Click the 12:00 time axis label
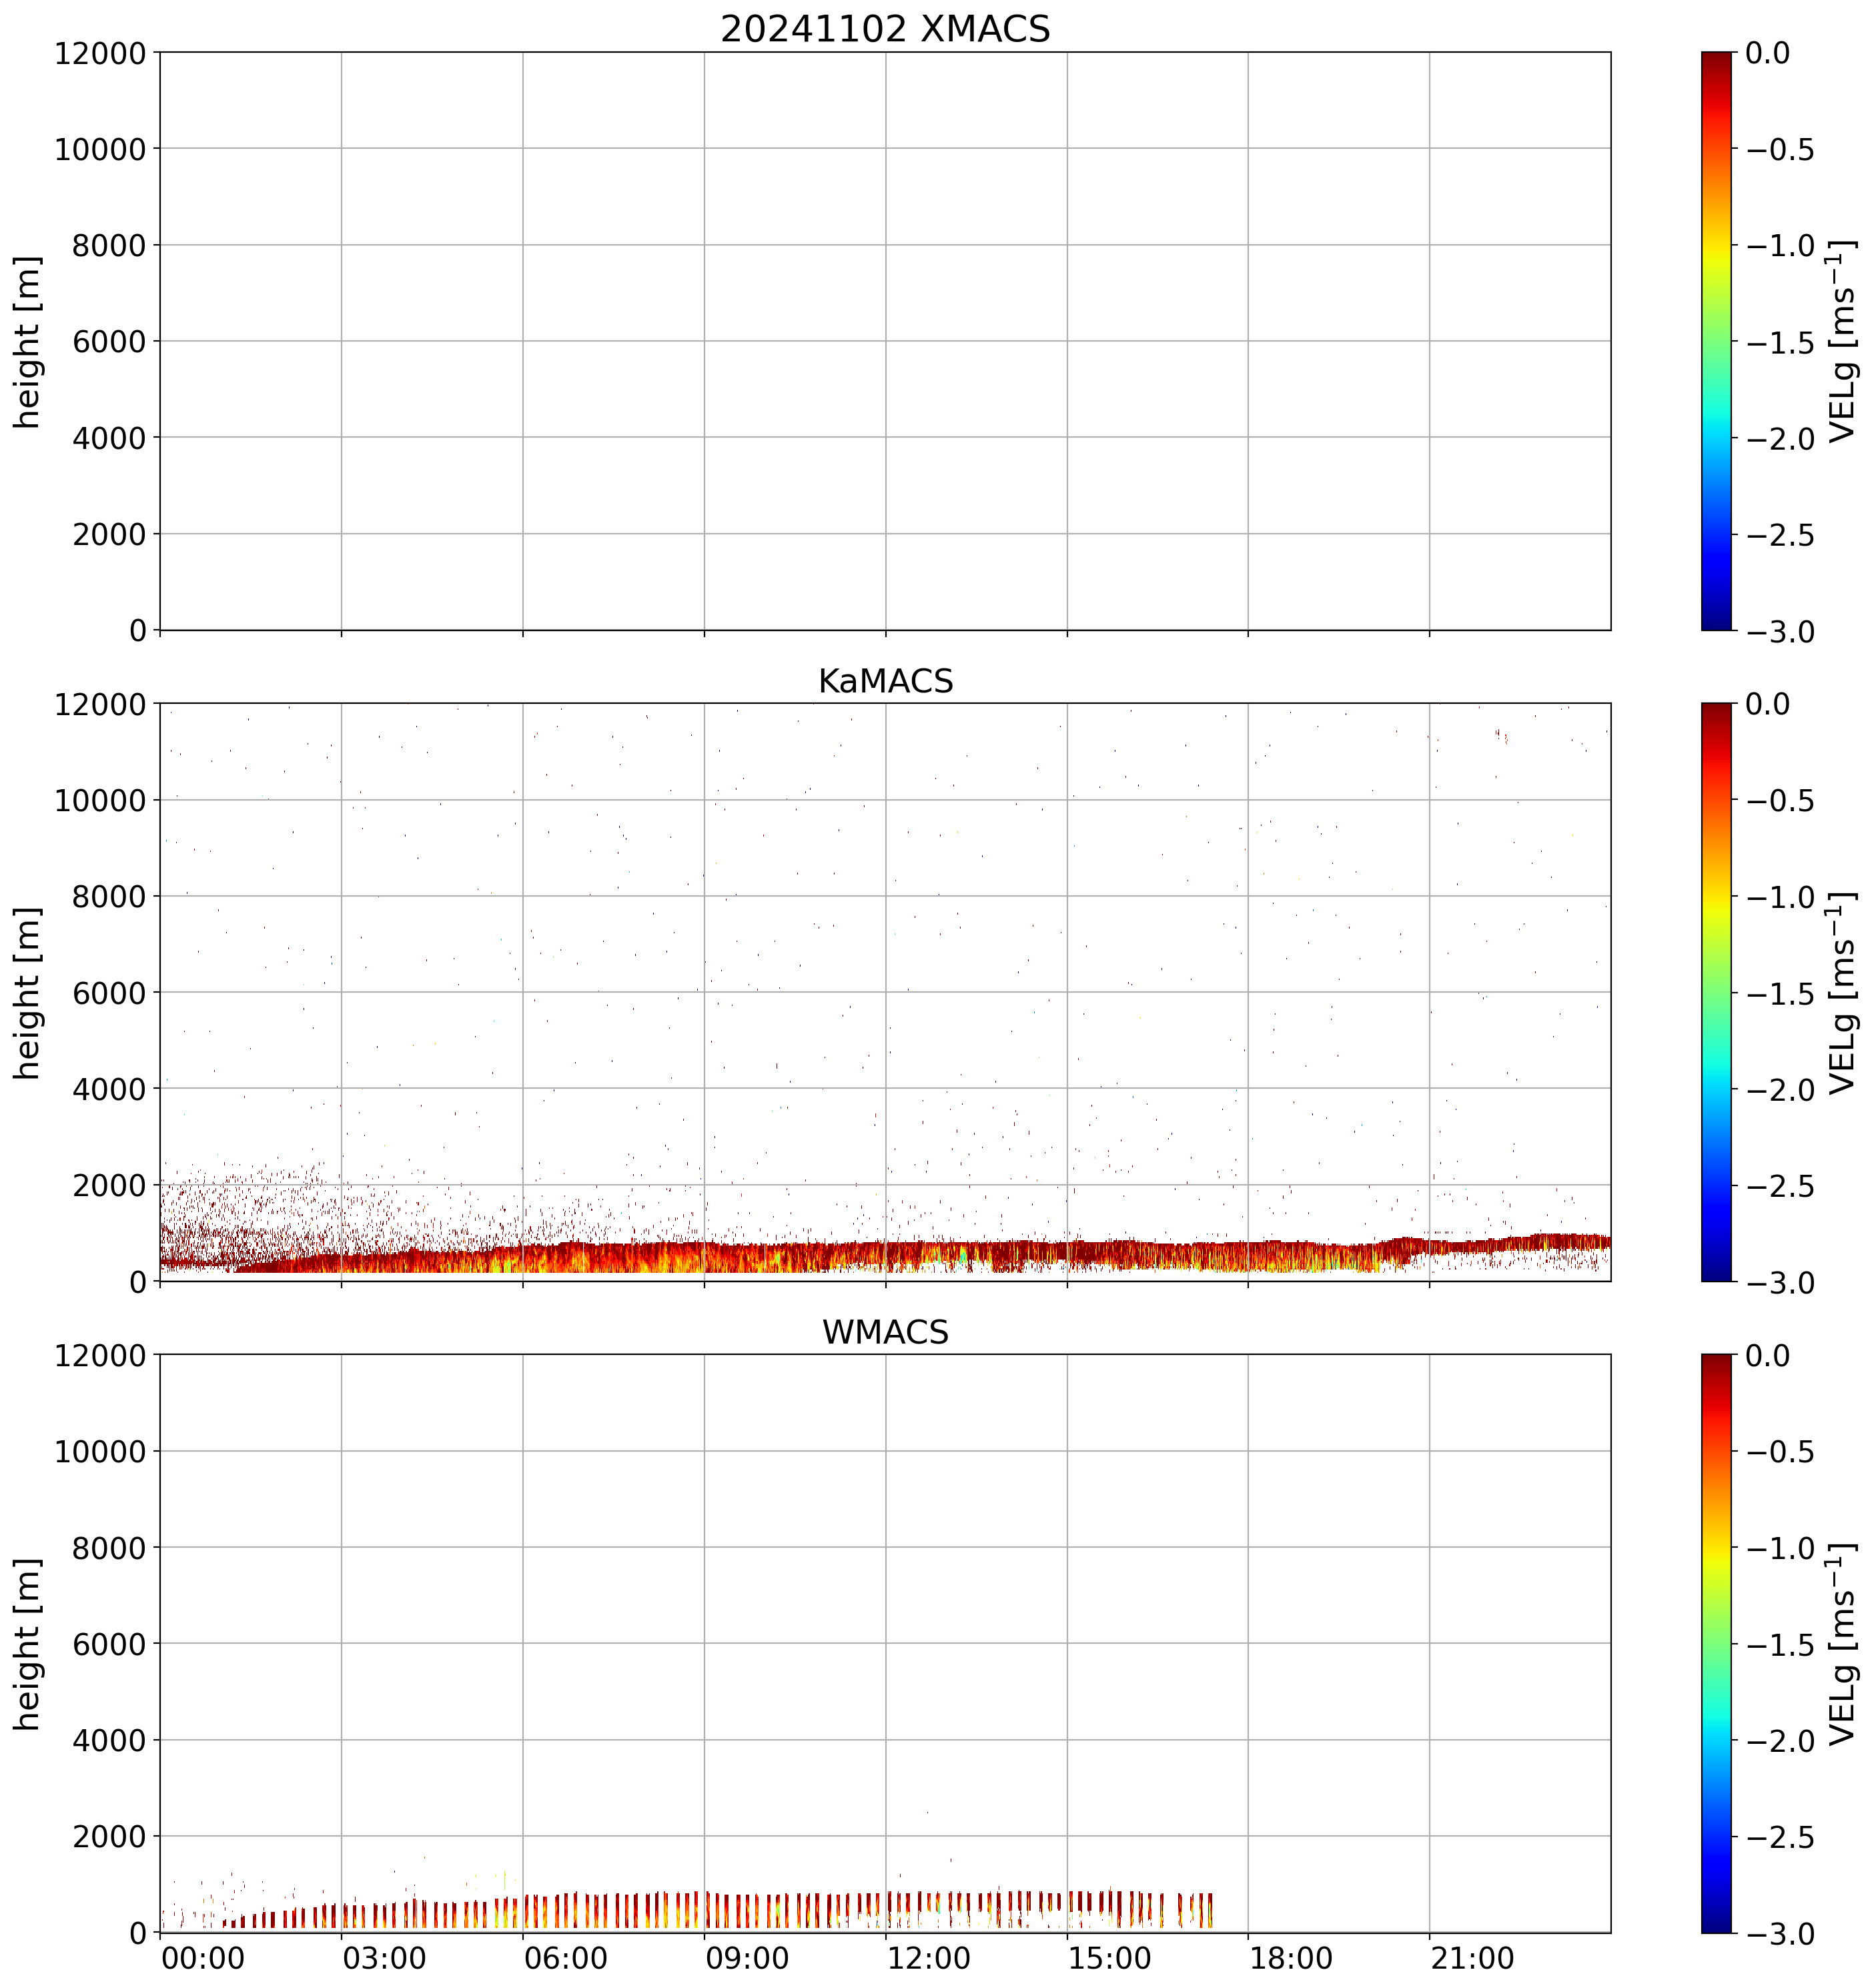This screenshot has width=1876, height=1988. [x=929, y=1958]
